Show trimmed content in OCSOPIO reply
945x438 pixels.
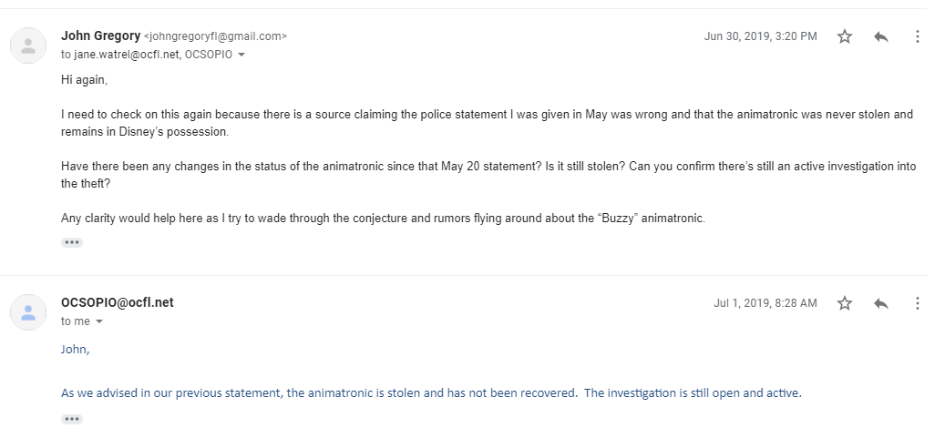click(x=72, y=419)
